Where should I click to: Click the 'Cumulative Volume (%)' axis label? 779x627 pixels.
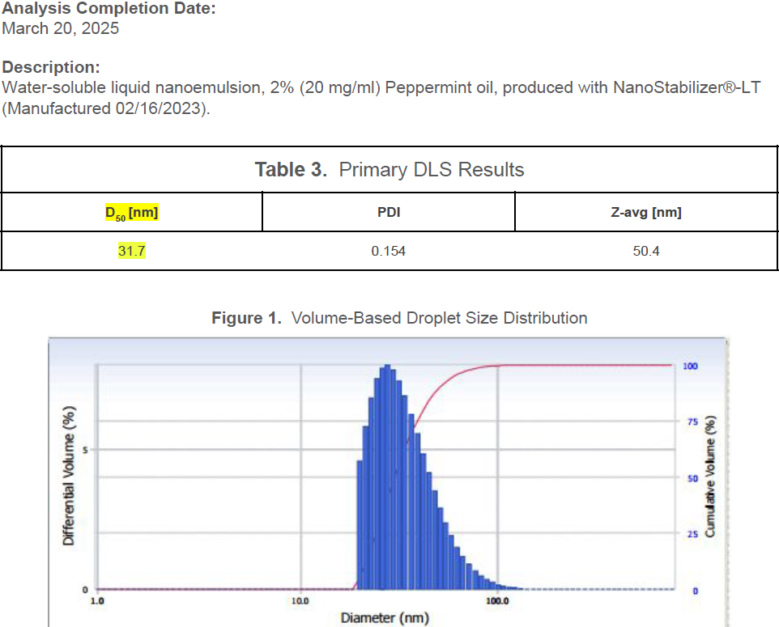[710, 477]
